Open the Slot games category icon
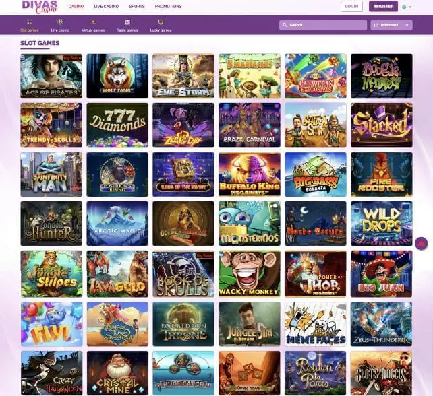 point(29,22)
